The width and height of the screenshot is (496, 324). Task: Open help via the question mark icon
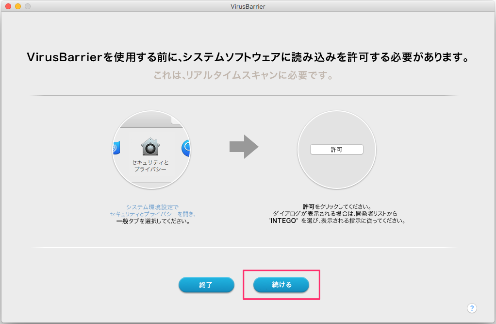pos(472,308)
